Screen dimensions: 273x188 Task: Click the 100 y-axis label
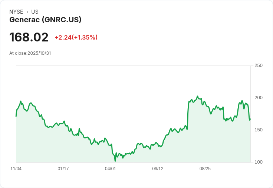click(258, 162)
